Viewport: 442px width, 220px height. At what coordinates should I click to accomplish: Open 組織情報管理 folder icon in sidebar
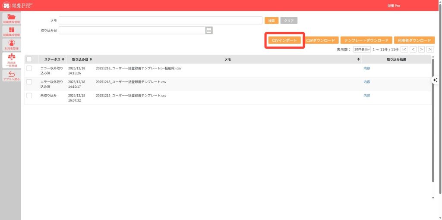coord(11,17)
